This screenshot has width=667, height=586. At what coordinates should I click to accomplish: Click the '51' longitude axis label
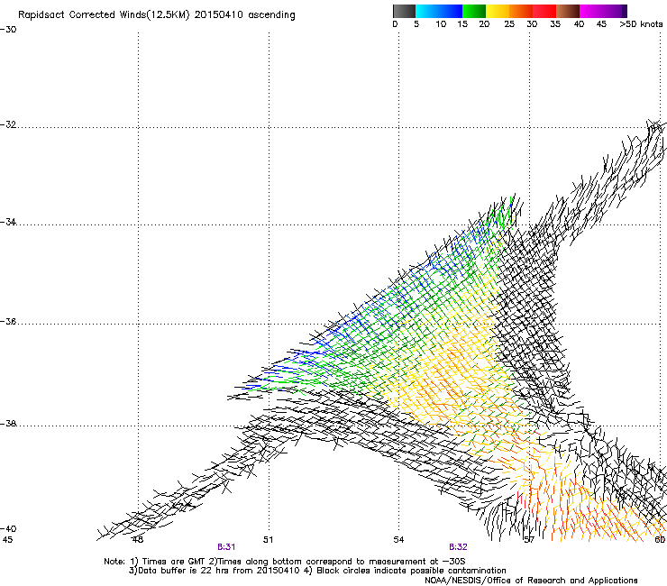coord(268,540)
